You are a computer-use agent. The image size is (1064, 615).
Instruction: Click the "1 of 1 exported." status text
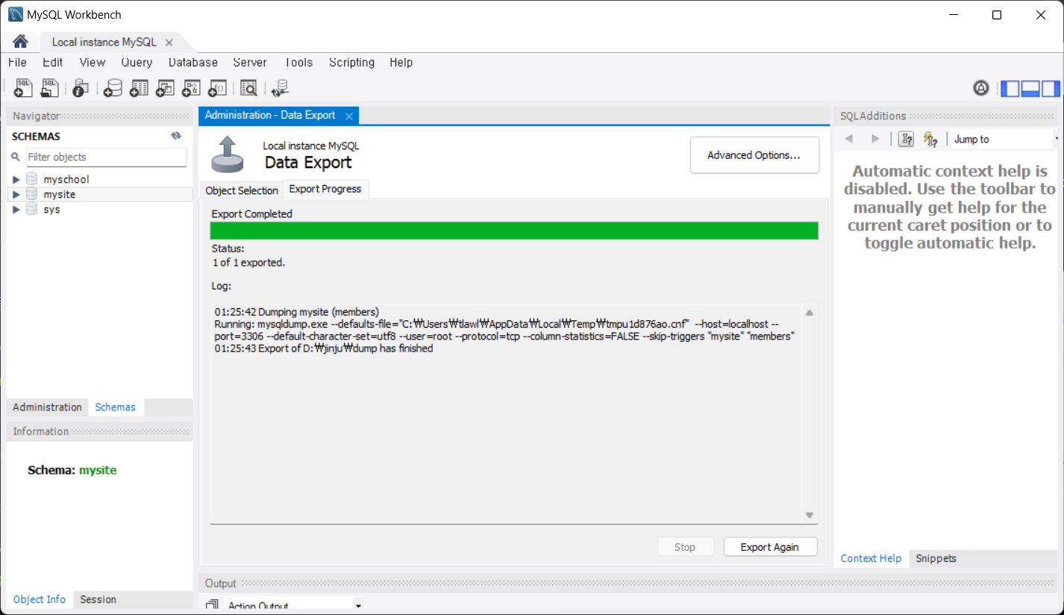point(249,263)
